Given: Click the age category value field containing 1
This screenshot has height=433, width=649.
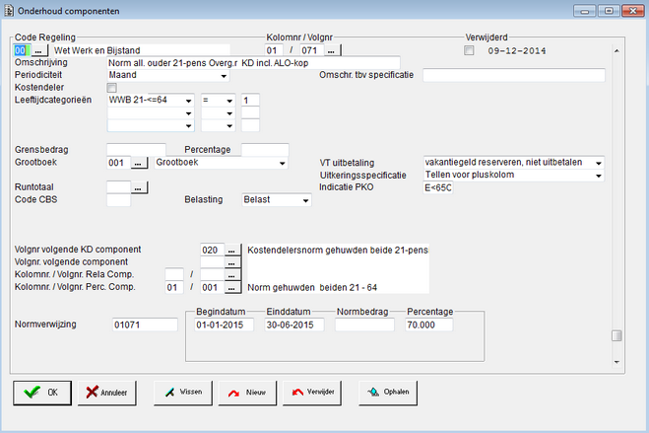Looking at the screenshot, I should [x=250, y=101].
